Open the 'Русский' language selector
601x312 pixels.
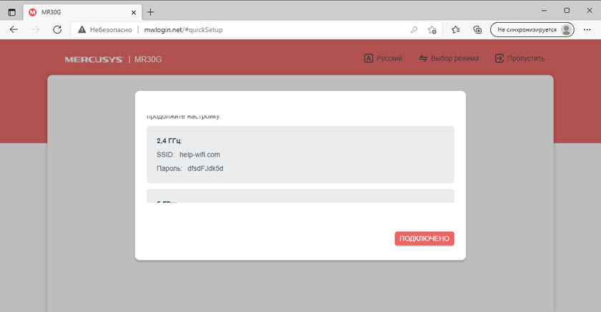383,59
